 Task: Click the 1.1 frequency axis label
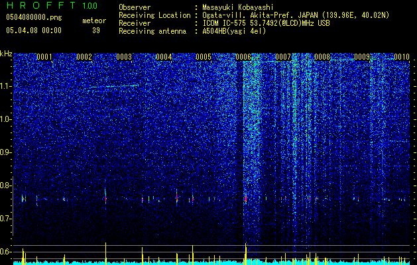coord(6,86)
